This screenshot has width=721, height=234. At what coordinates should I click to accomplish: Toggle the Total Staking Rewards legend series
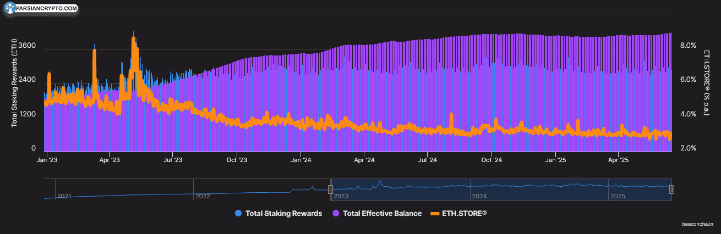(x=278, y=213)
